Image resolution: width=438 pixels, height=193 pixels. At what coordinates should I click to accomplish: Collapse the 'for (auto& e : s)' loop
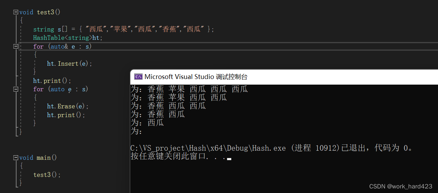pyautogui.click(x=15, y=47)
